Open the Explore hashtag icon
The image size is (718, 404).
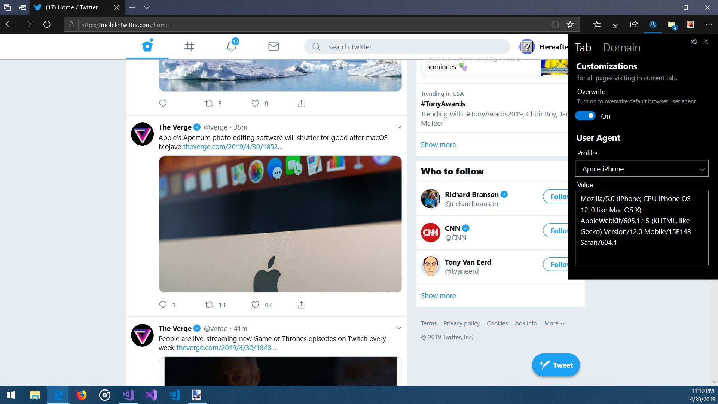189,46
